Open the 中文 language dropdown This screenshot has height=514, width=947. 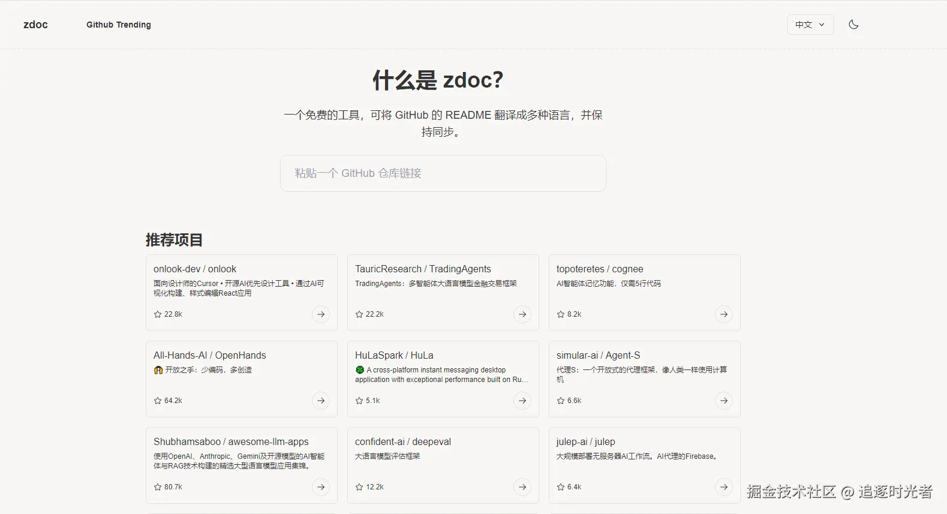pyautogui.click(x=810, y=25)
